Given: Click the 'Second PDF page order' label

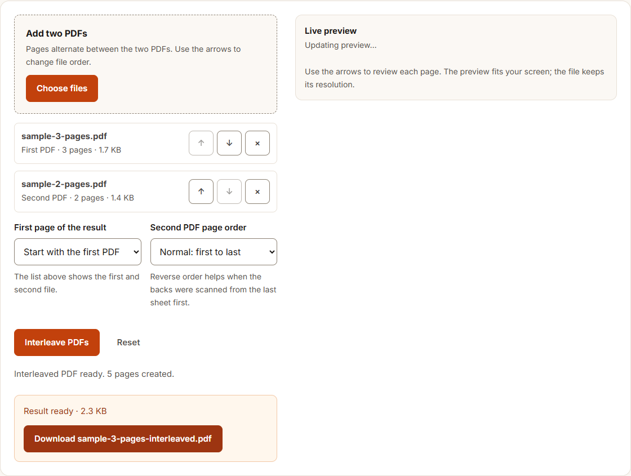Looking at the screenshot, I should (x=198, y=228).
